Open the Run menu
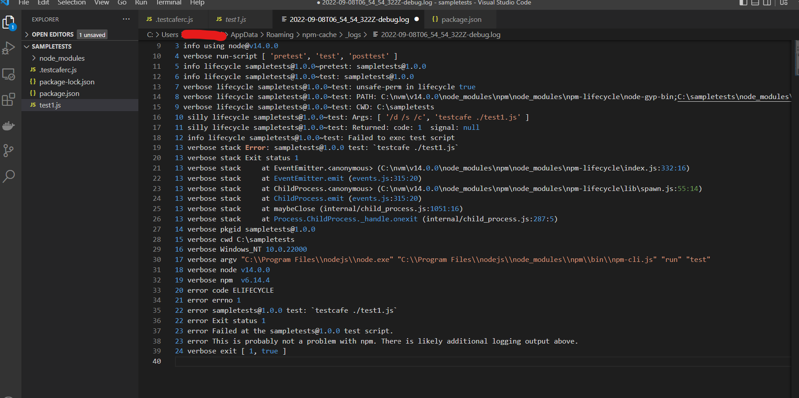The width and height of the screenshot is (799, 398). 141,3
